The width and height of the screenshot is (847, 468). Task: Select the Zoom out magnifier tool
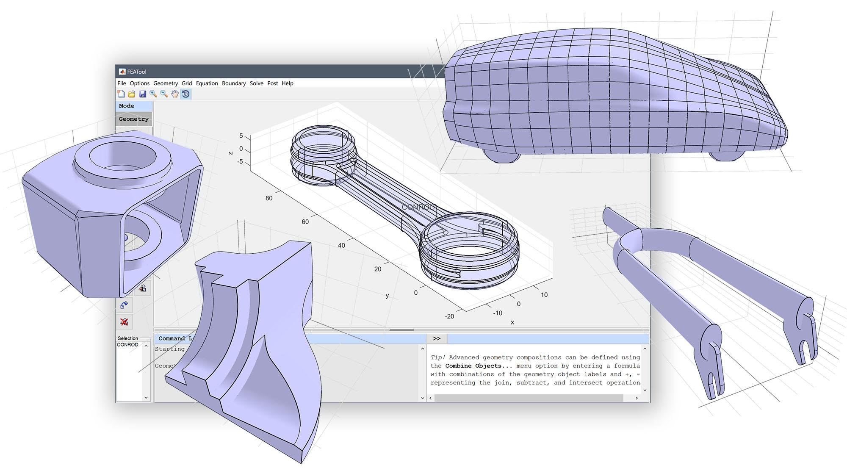[x=164, y=94]
